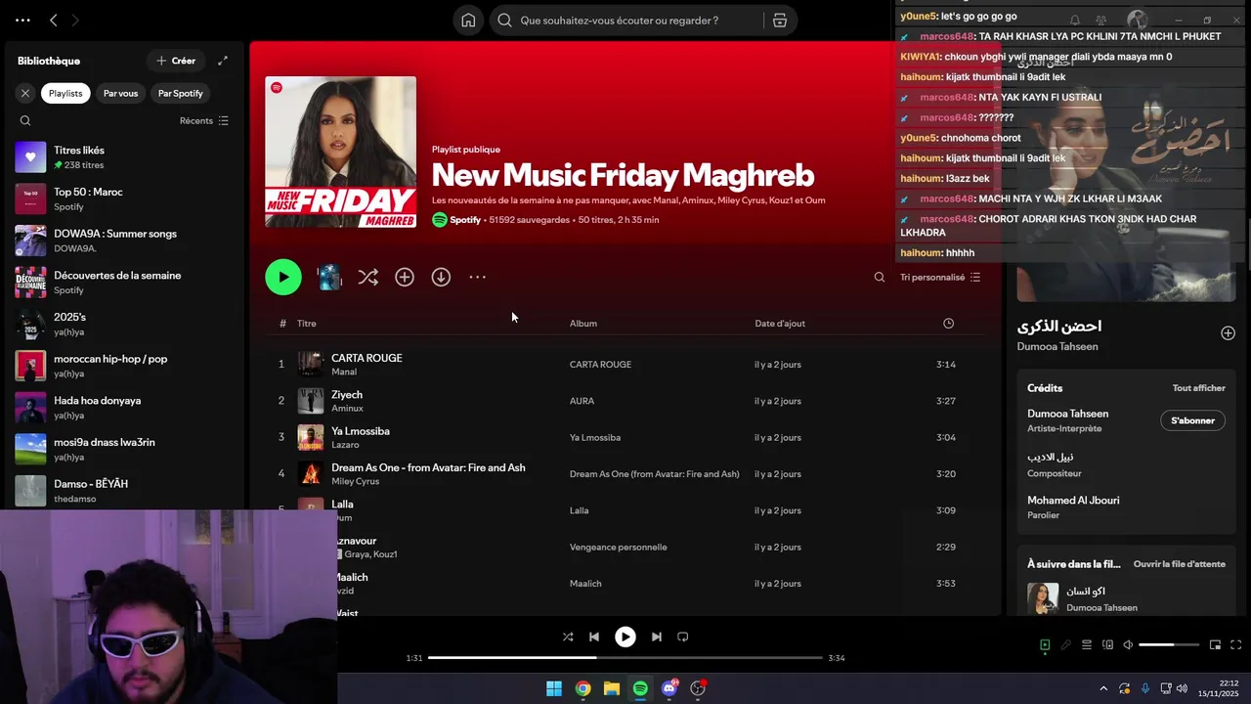Click S'abonner for Dumooa Tahseen
Image resolution: width=1251 pixels, height=704 pixels.
point(1192,420)
